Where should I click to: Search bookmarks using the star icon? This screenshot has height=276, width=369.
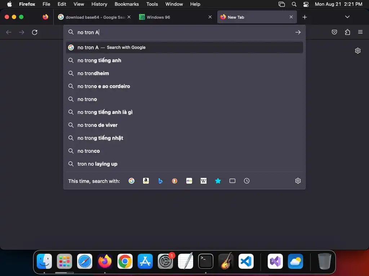pyautogui.click(x=218, y=181)
